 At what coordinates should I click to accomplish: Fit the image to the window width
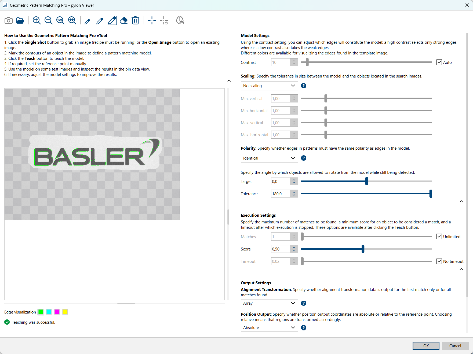click(x=72, y=20)
